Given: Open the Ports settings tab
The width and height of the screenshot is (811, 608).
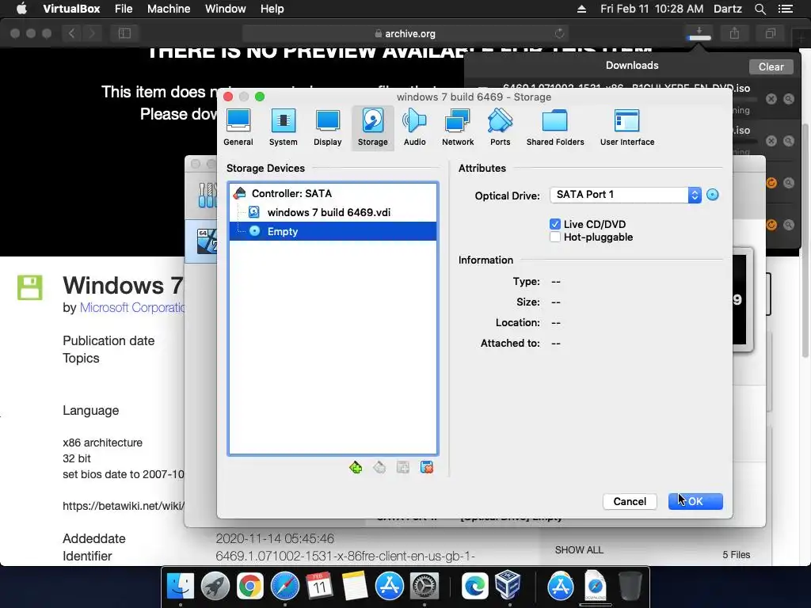Looking at the screenshot, I should pyautogui.click(x=501, y=127).
